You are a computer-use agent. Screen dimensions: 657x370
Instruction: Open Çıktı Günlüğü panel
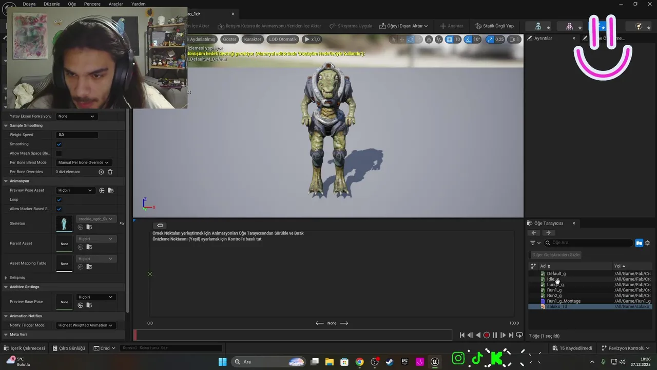point(69,348)
